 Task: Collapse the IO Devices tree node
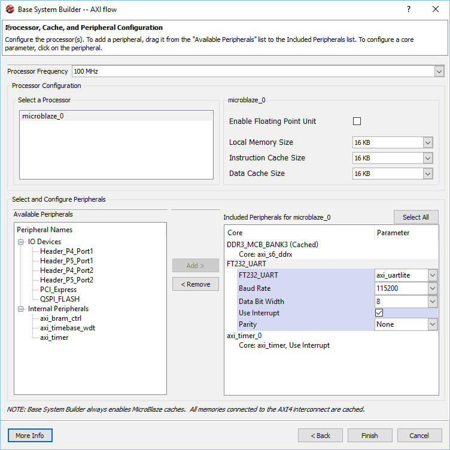click(20, 242)
